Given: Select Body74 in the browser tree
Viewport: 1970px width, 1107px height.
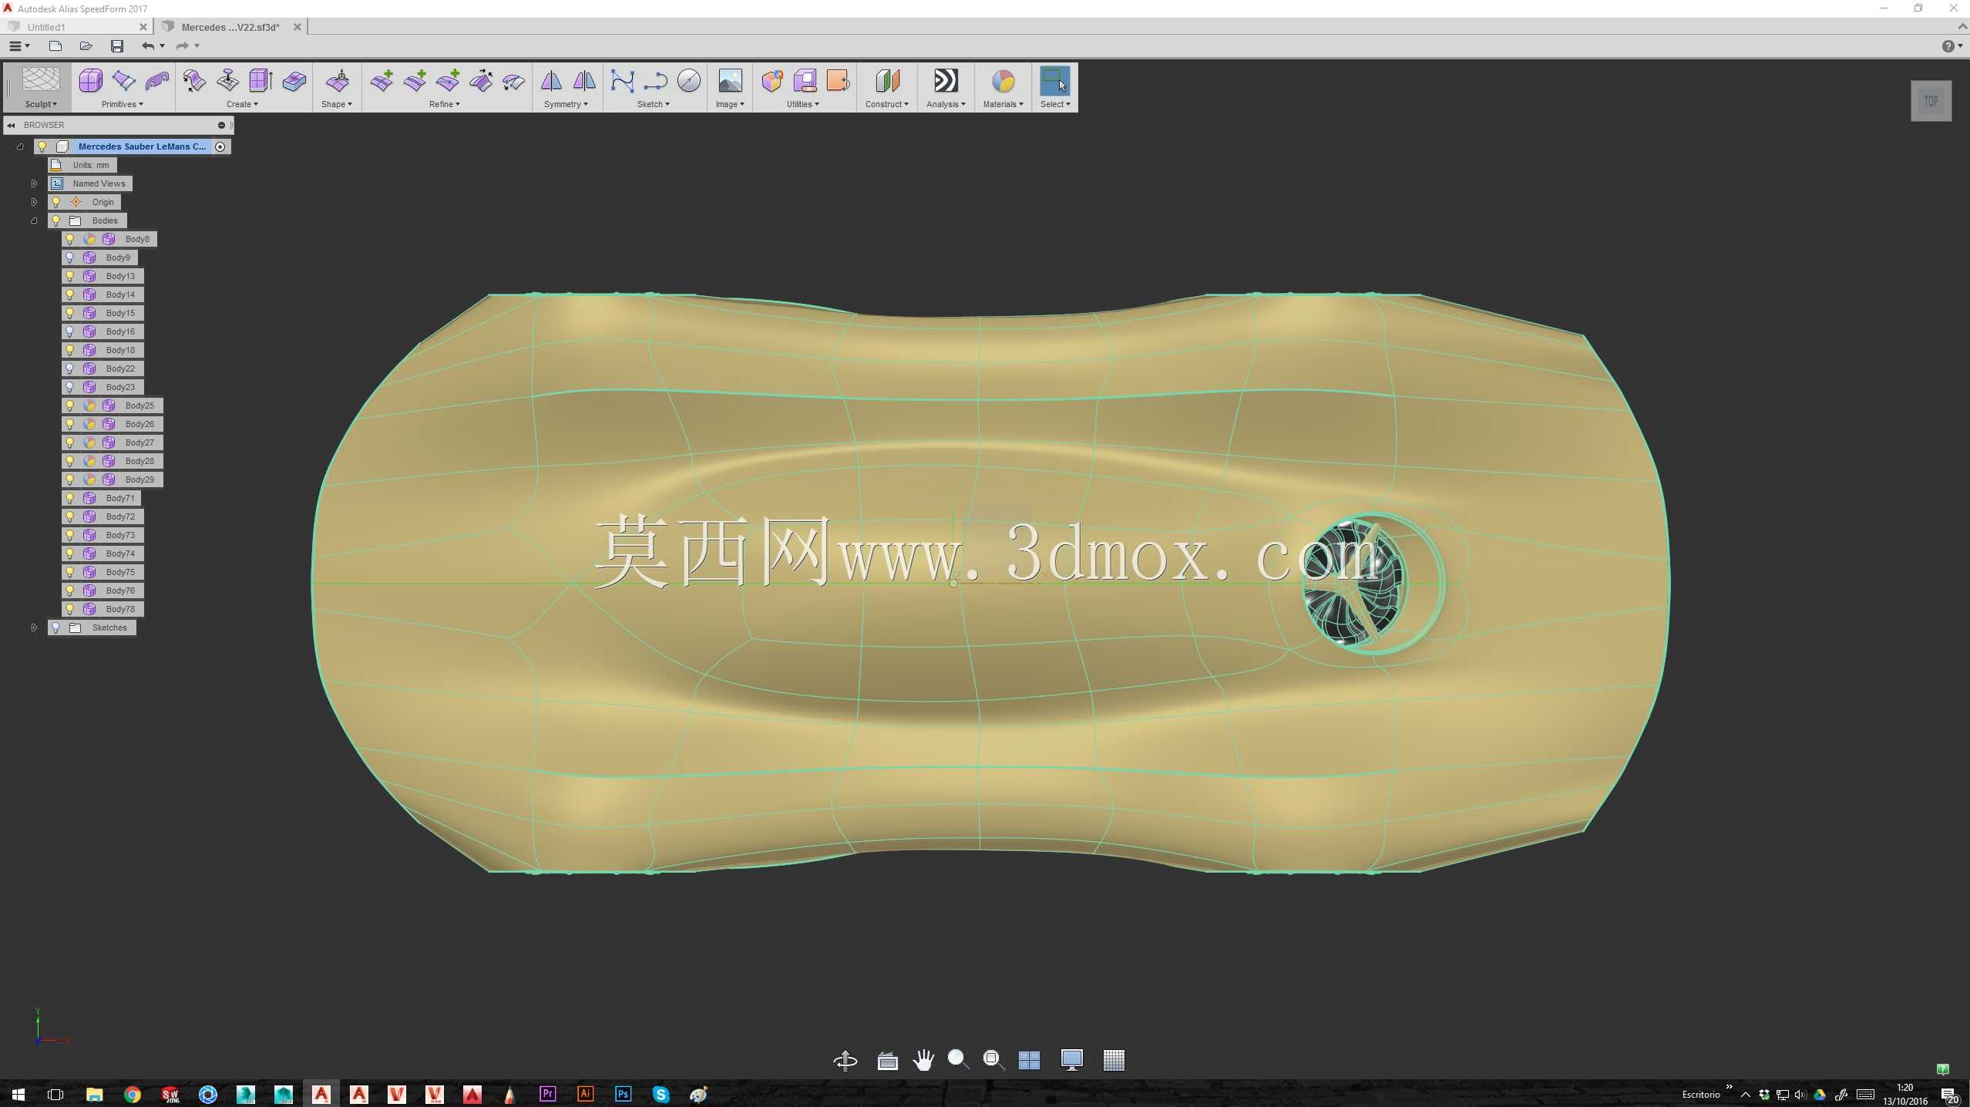Looking at the screenshot, I should tap(120, 553).
